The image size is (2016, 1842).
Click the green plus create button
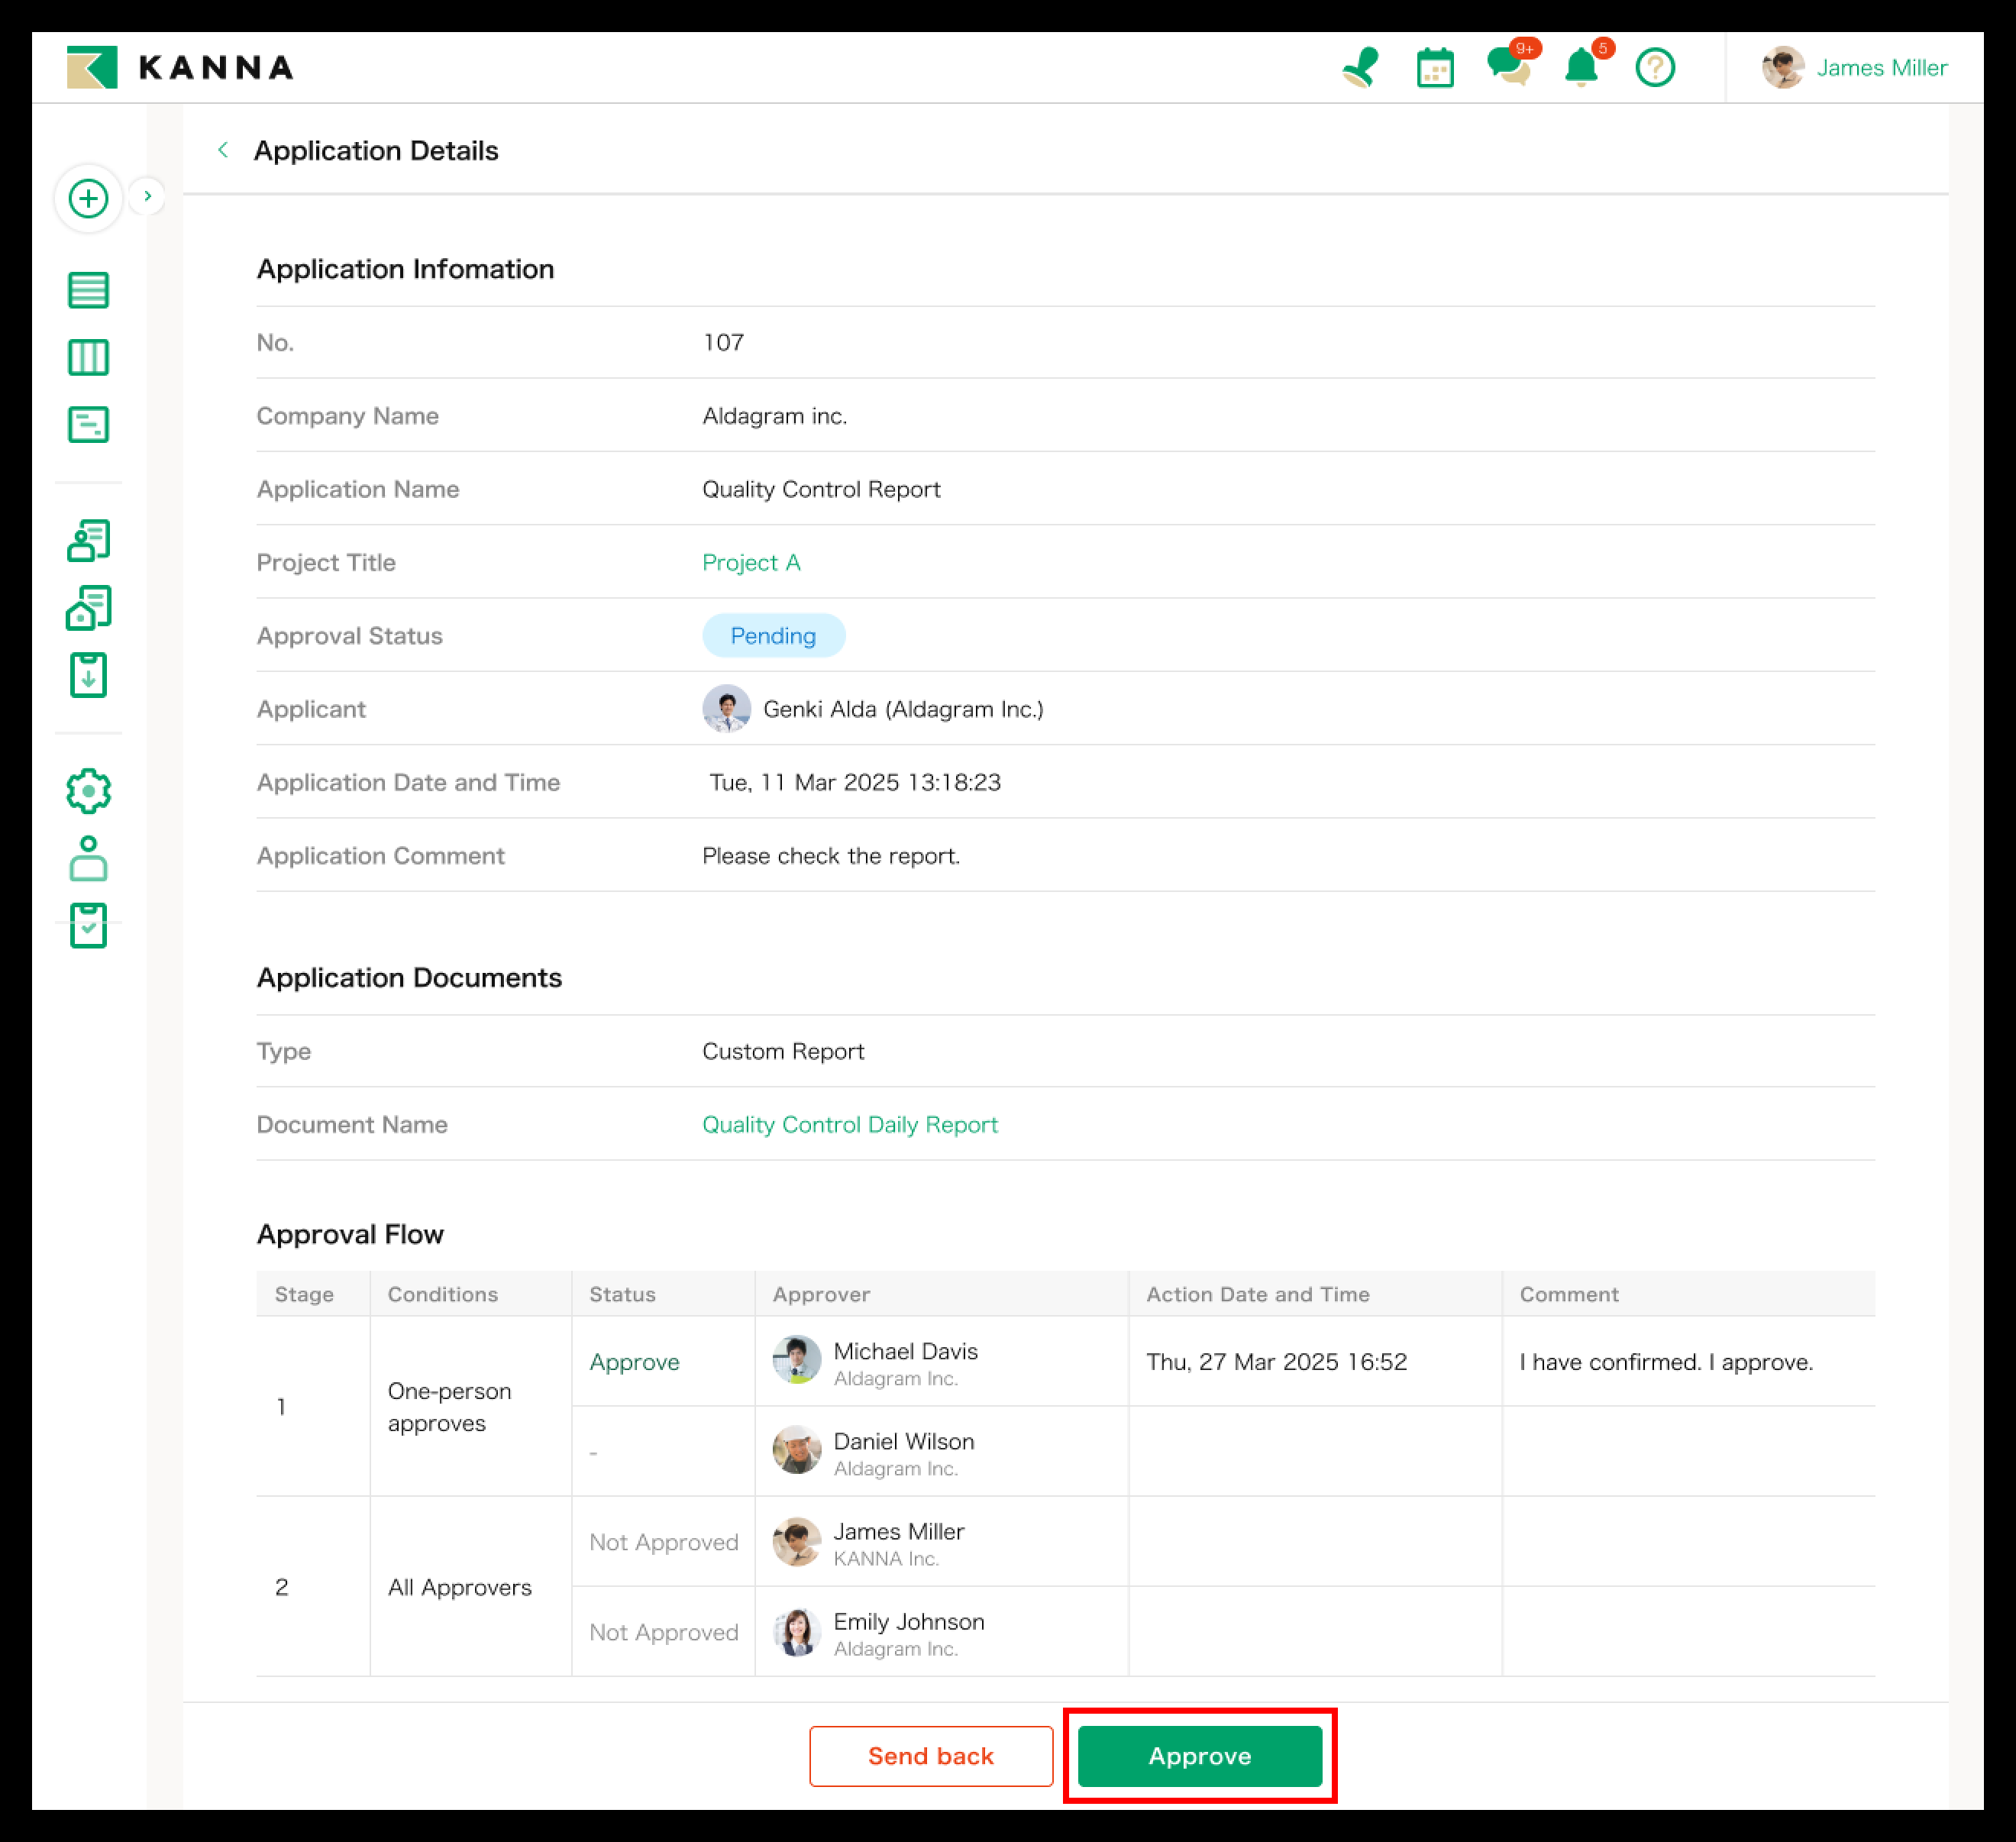[88, 198]
